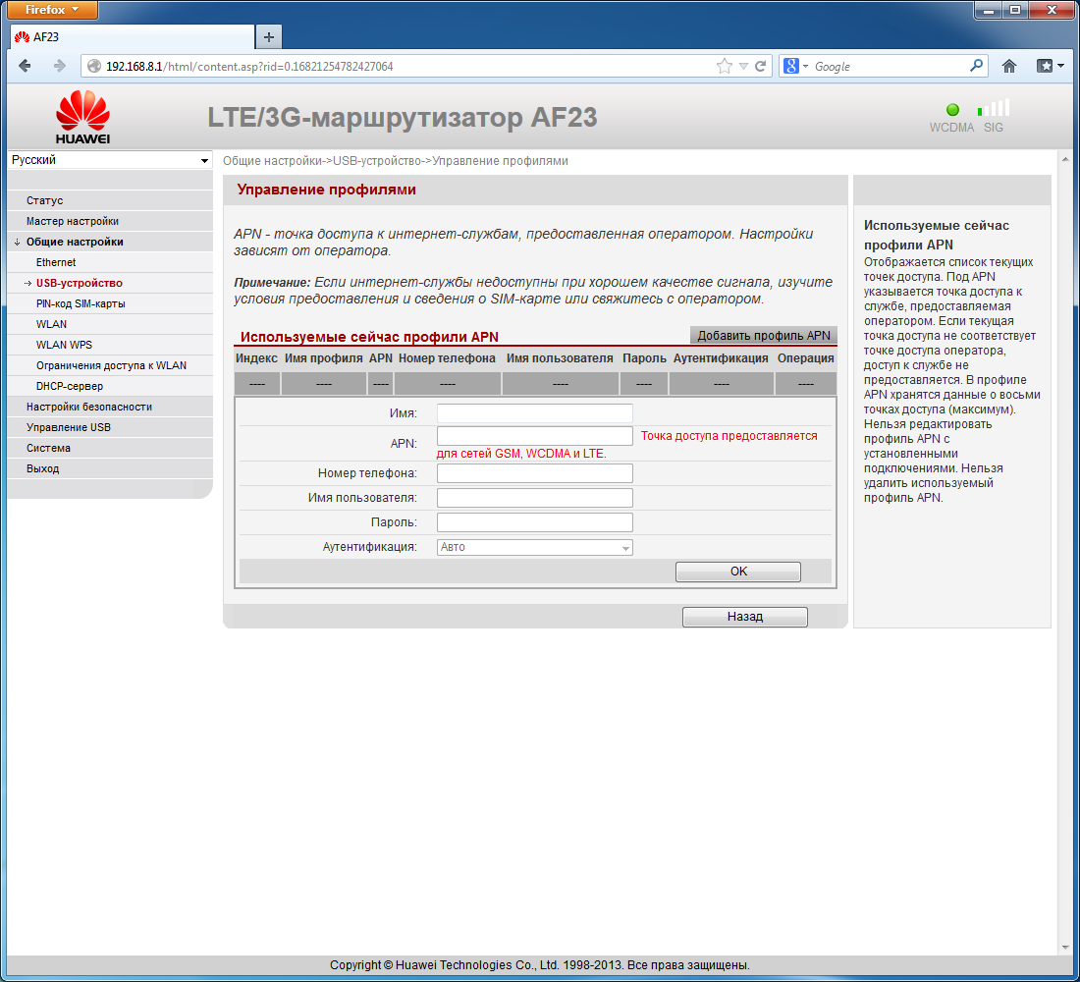The height and width of the screenshot is (982, 1080).
Task: Click the Индекс column header
Action: point(256,358)
